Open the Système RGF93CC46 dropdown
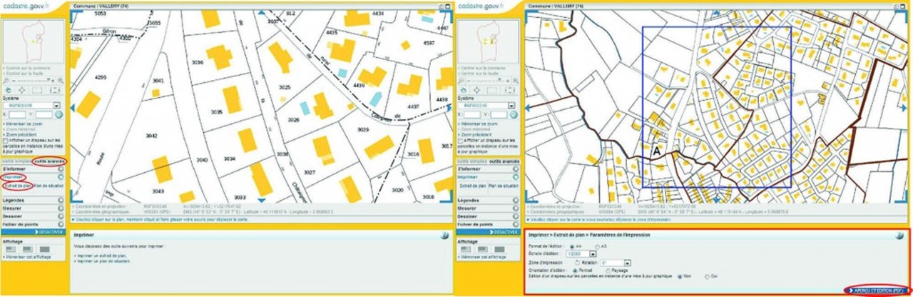The image size is (913, 297). (56, 106)
